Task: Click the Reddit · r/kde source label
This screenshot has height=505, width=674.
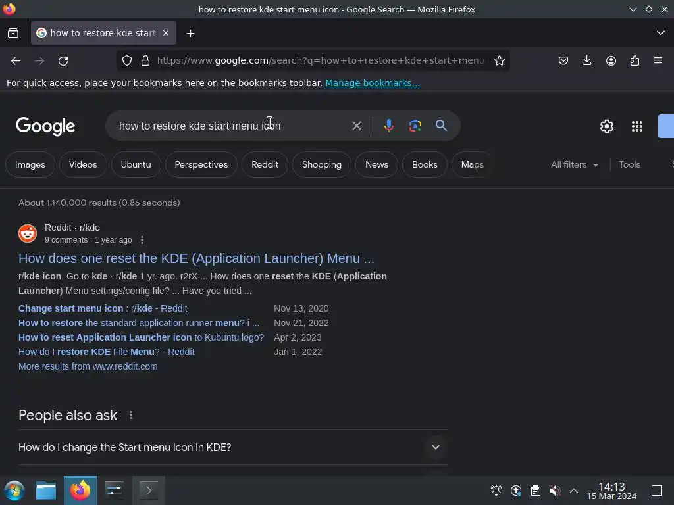Action: [72, 228]
